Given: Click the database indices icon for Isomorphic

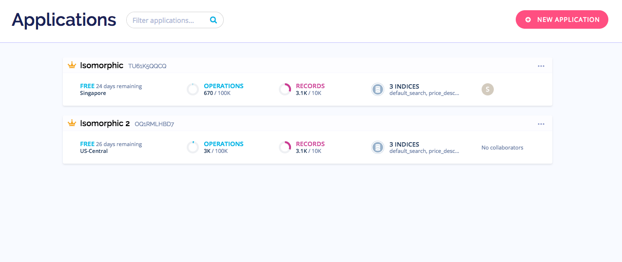Looking at the screenshot, I should click(377, 90).
